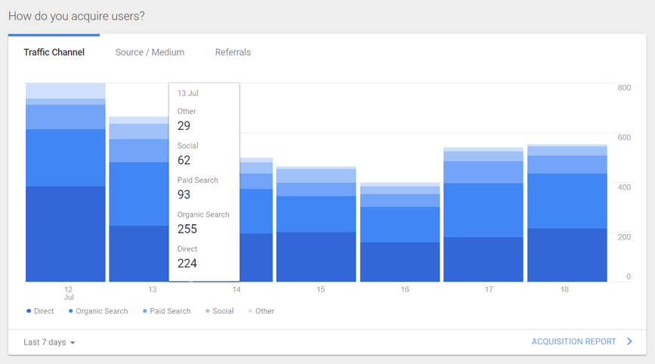Switch to the Traffic Channel tab
The width and height of the screenshot is (655, 364).
click(x=54, y=53)
